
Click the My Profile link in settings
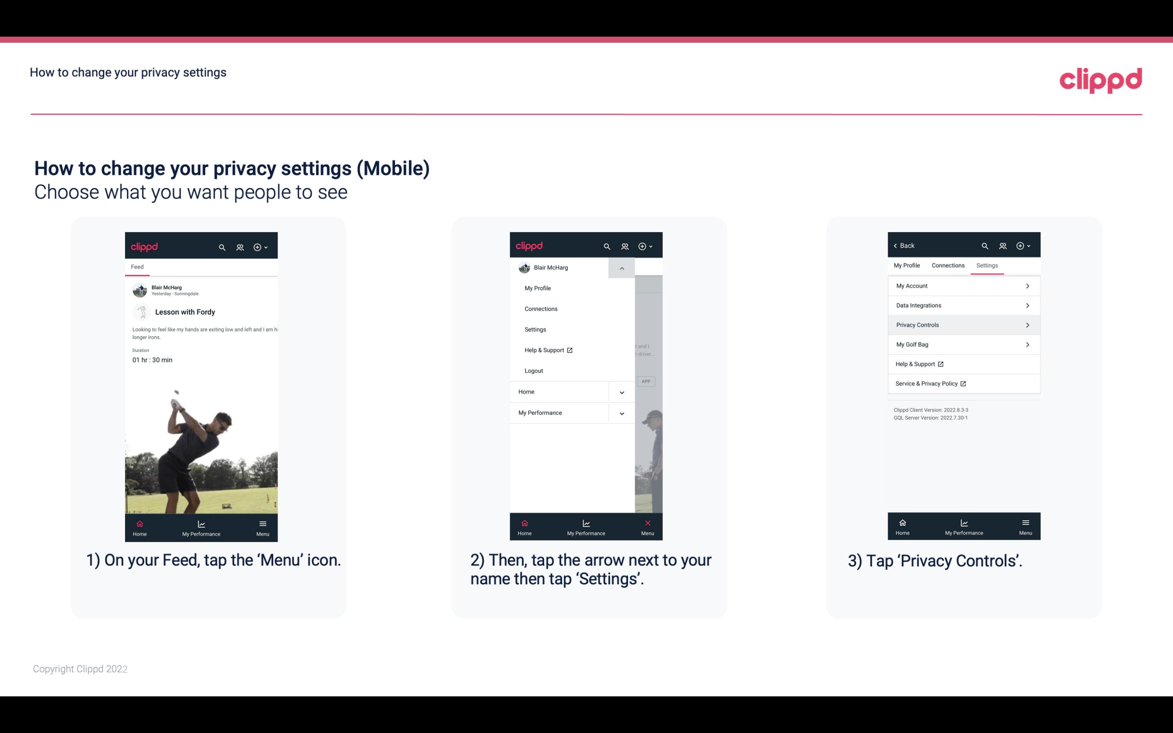[906, 265]
